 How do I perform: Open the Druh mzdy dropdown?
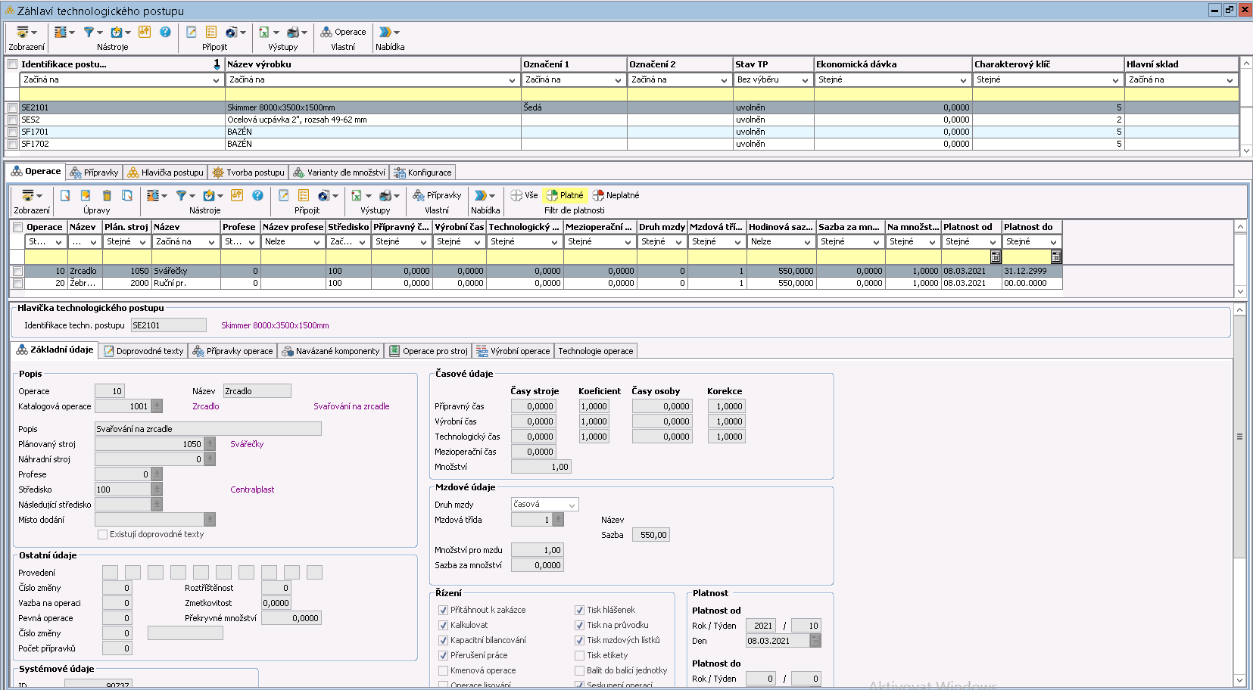572,505
